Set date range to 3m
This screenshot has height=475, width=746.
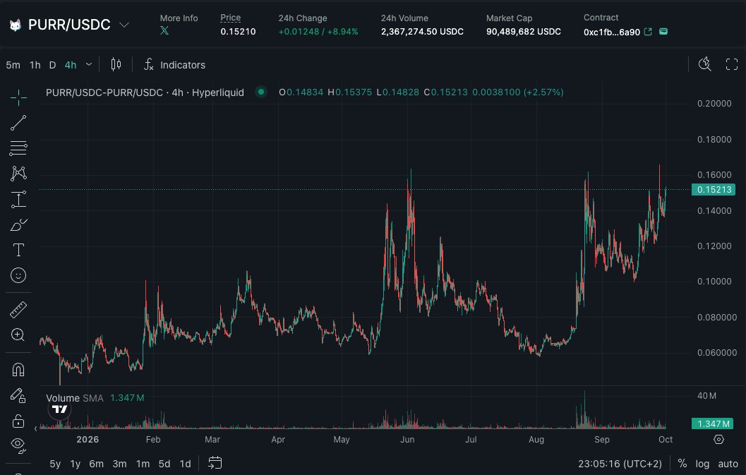pyautogui.click(x=119, y=464)
